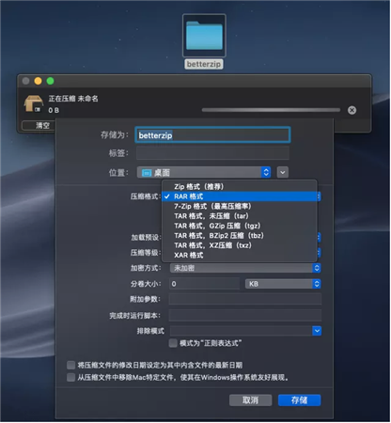The image size is (391, 423).
Task: Choose Zip 格式（推荐）from the format menu
Action: click(240, 187)
